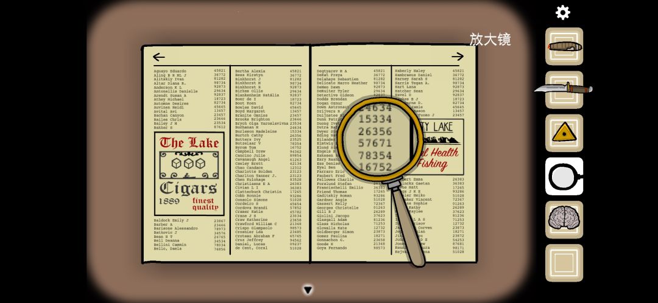Viewport: 658px width, 303px height.
Task: Click the entry Antonellis Danielle
Action: tap(175, 91)
